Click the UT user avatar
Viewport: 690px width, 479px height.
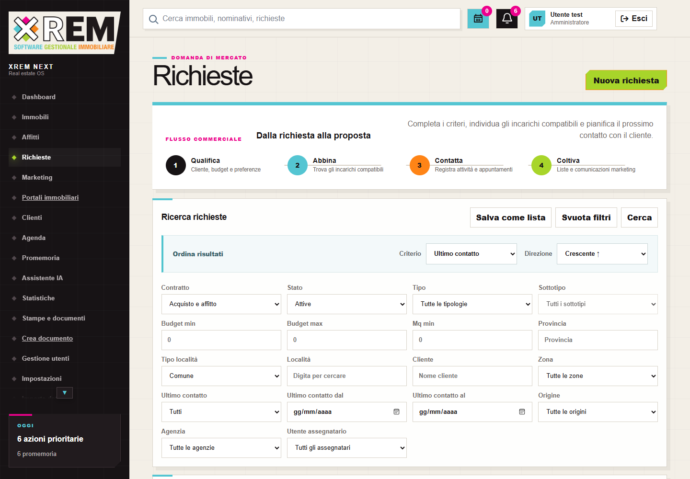point(537,19)
